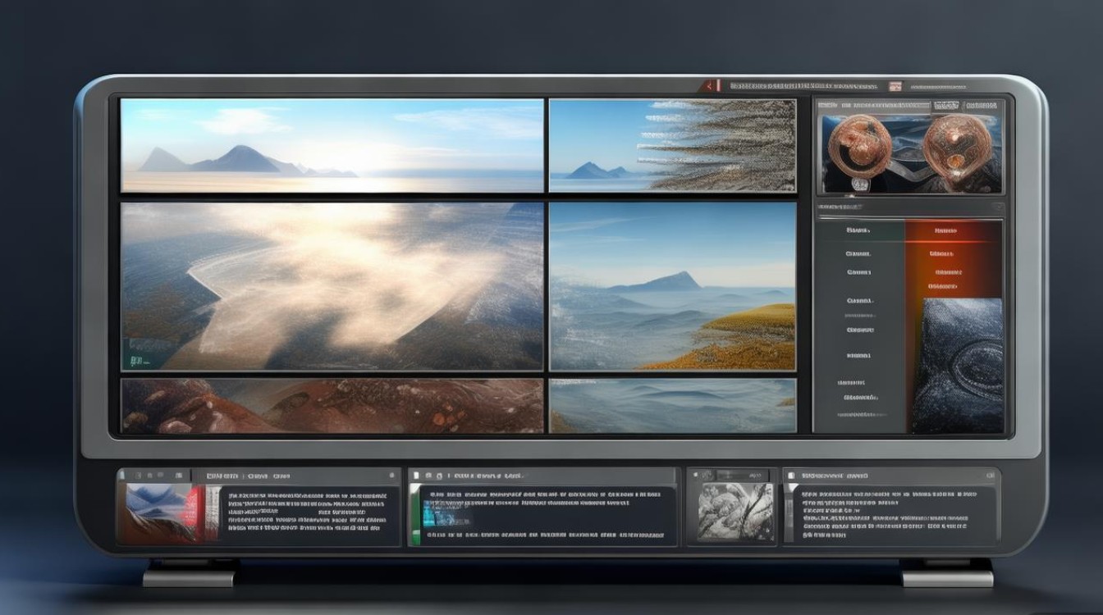Select the mountain view with golden grass hills
Screen dimensions: 1103x615
[672, 286]
